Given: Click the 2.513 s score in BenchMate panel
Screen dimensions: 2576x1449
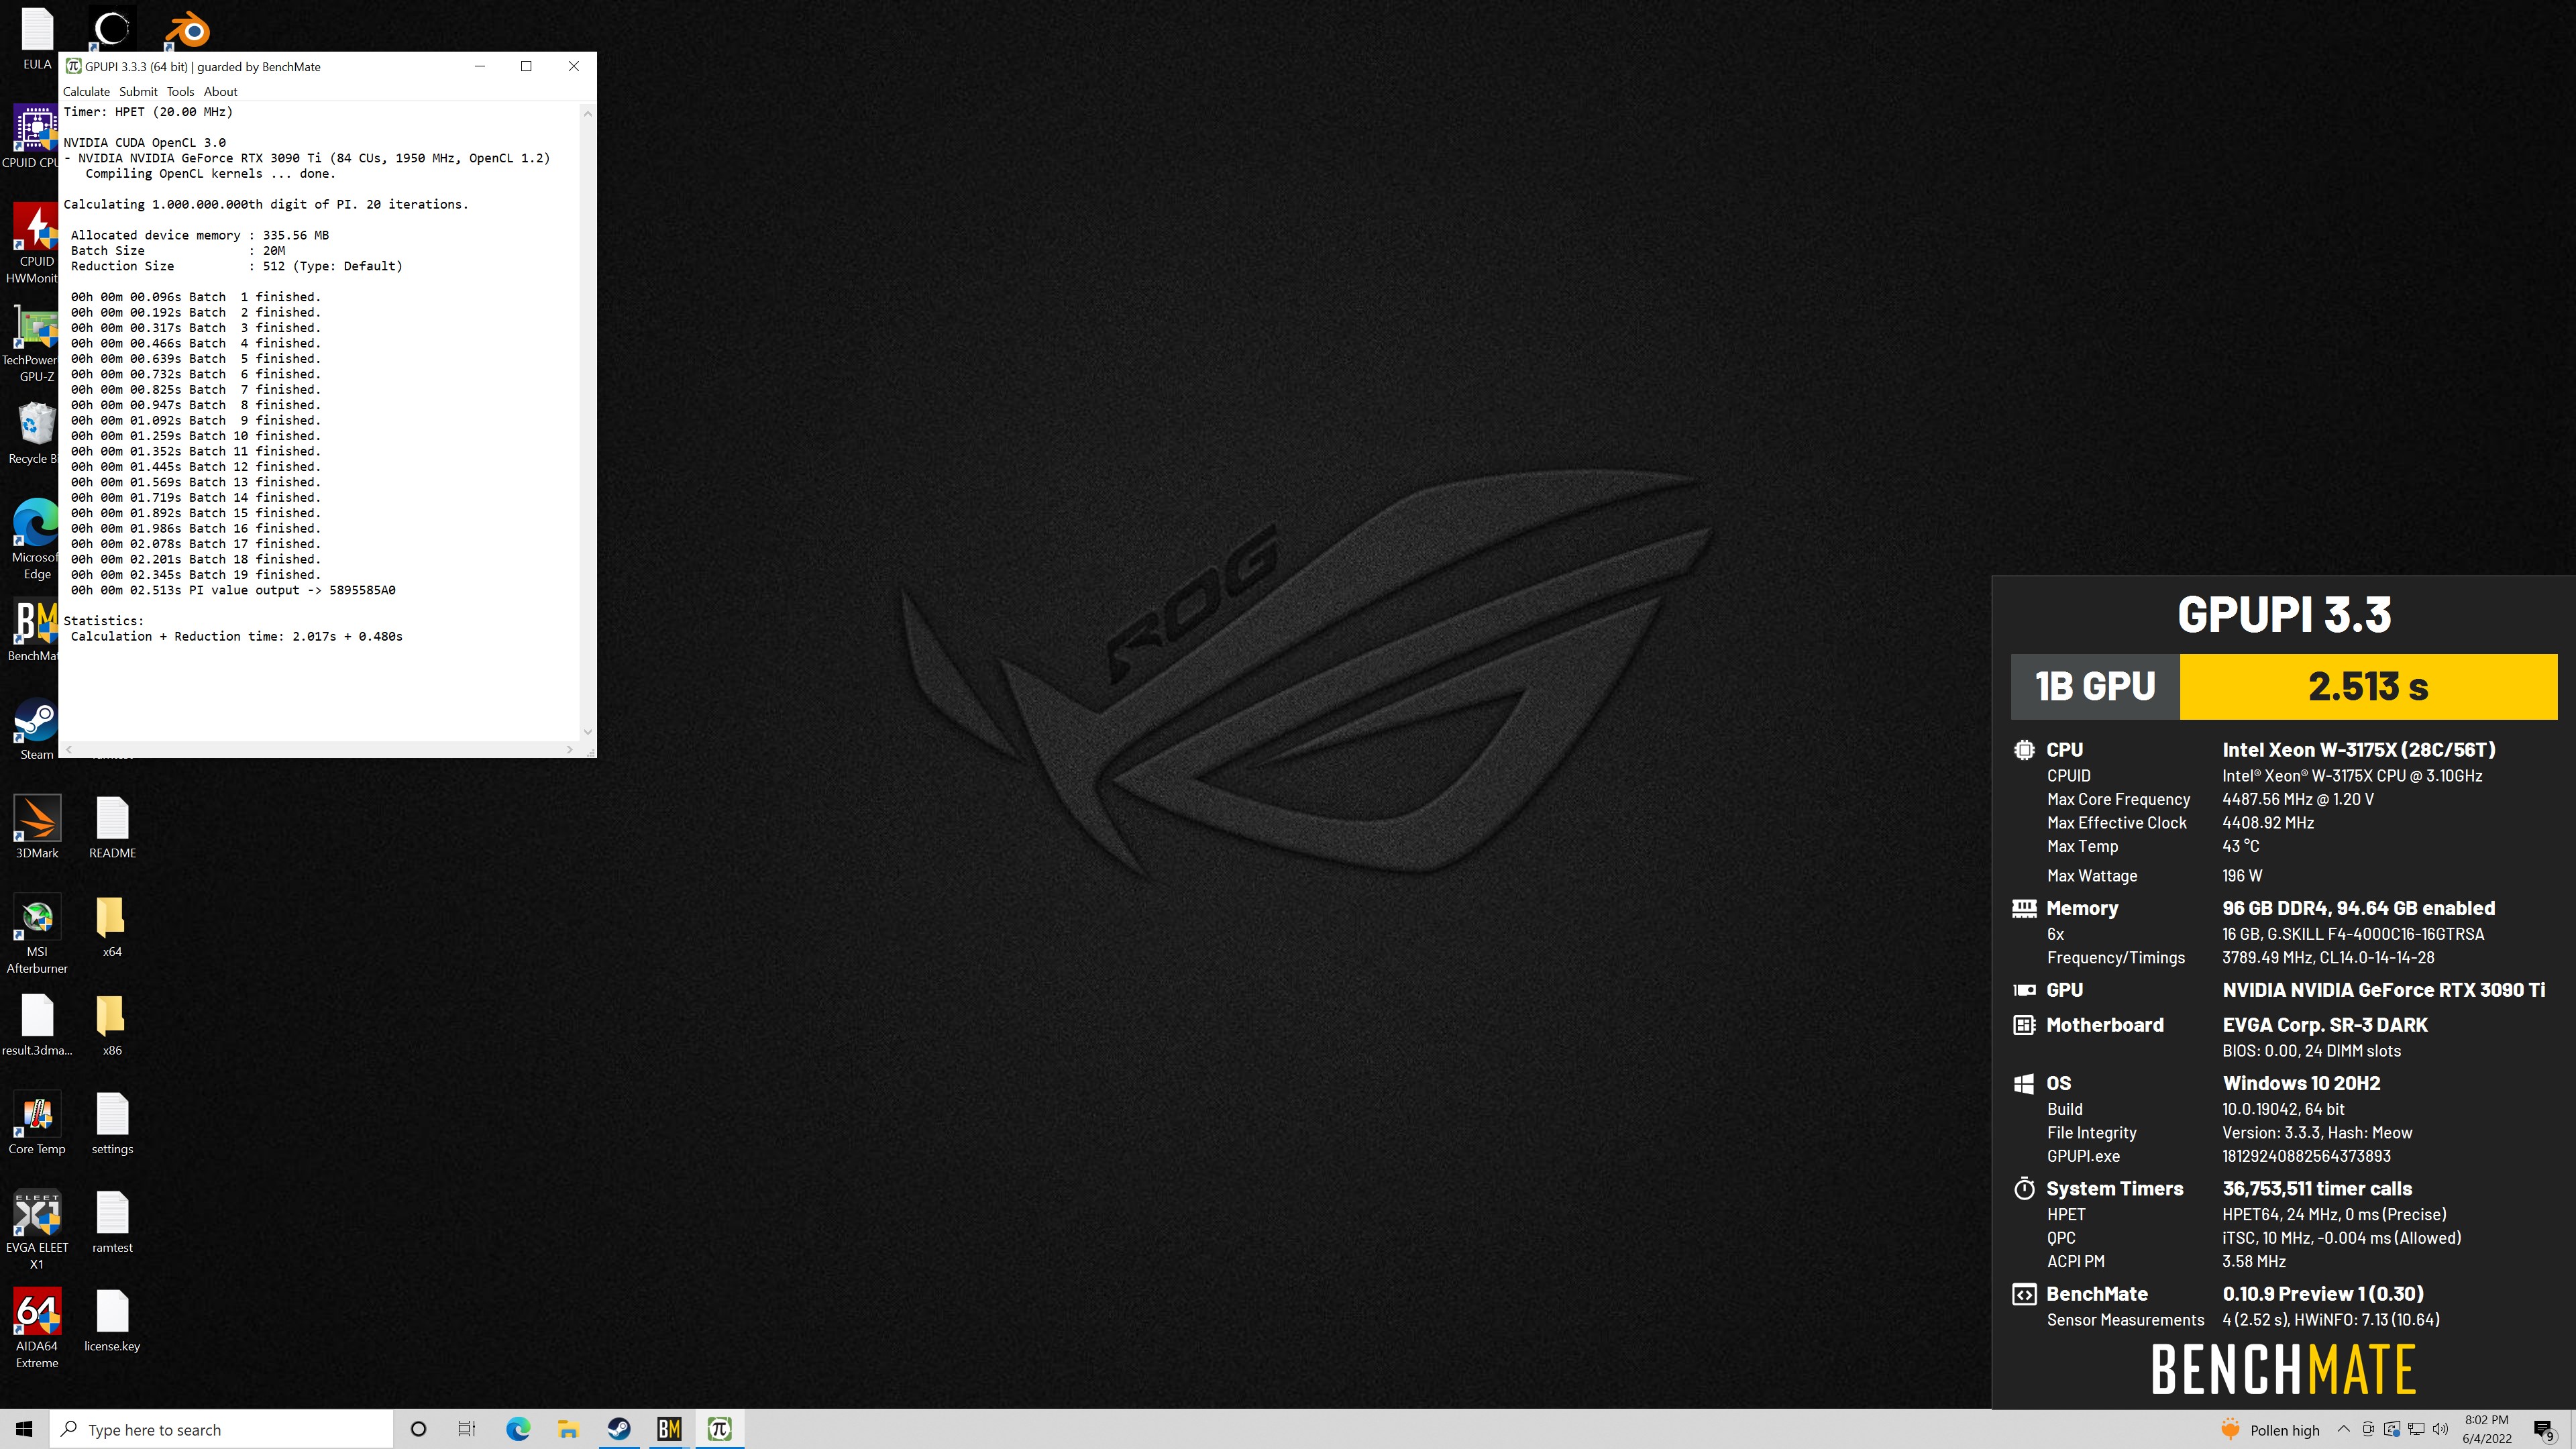Looking at the screenshot, I should (x=2368, y=686).
